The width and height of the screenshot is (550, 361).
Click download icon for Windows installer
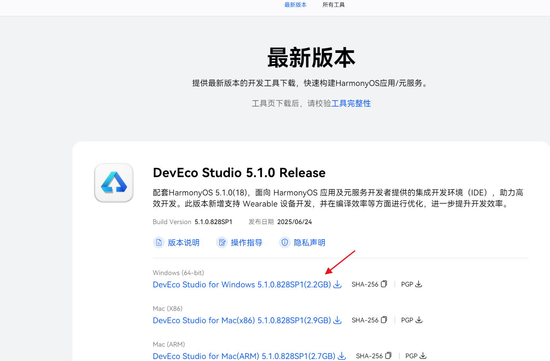click(337, 284)
